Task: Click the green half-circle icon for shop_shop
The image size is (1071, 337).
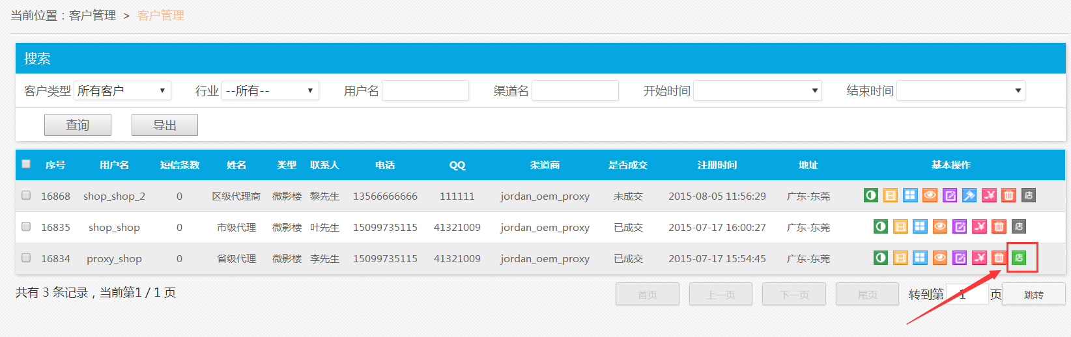Action: click(x=881, y=226)
